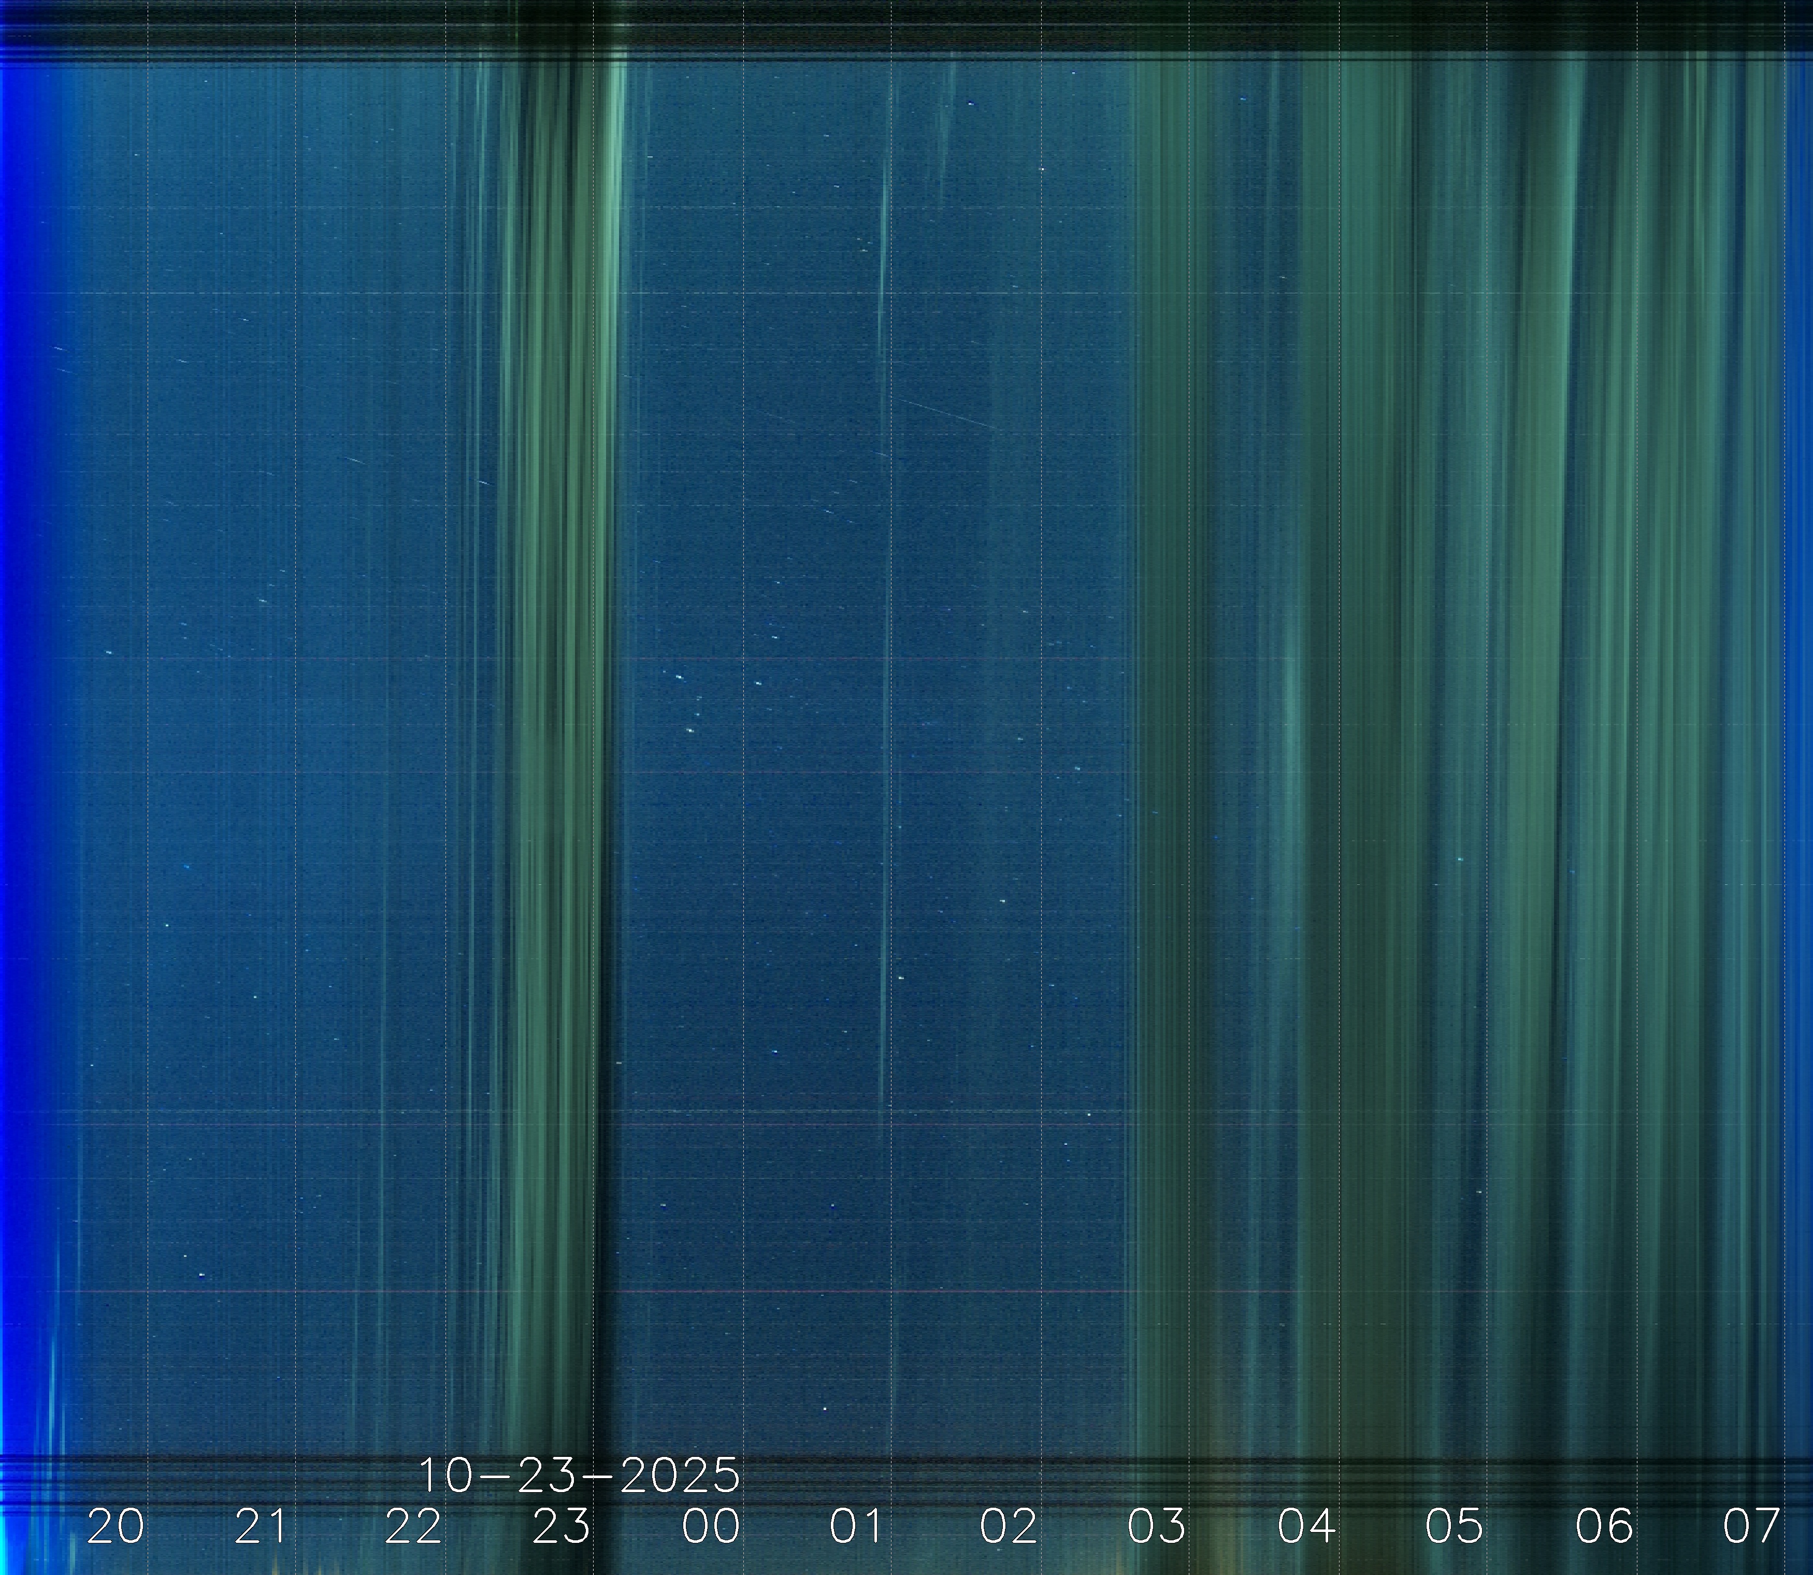Click the 04 hour label
Image resolution: width=1813 pixels, height=1575 pixels.
coord(1307,1527)
